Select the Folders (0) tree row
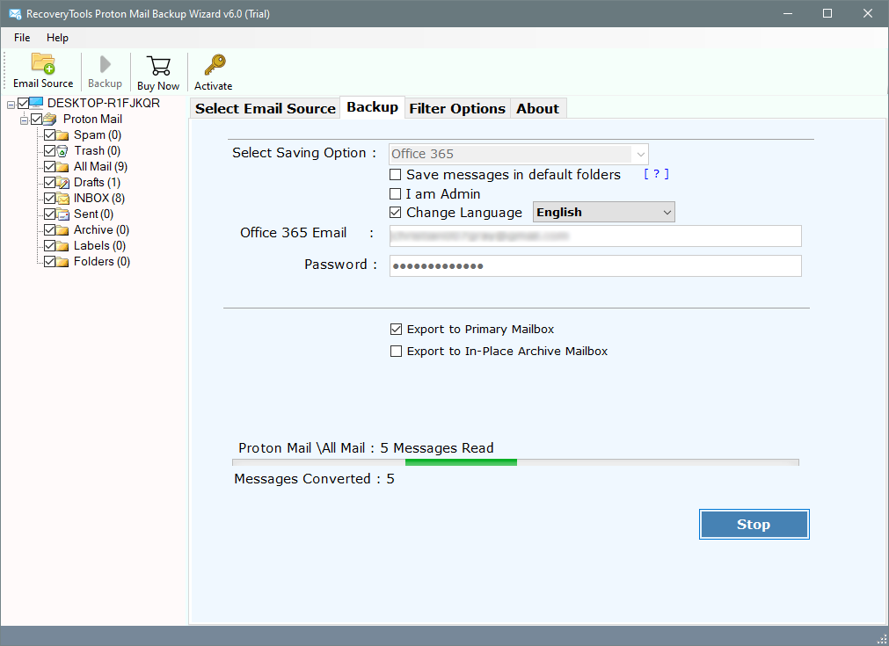889x646 pixels. [102, 262]
